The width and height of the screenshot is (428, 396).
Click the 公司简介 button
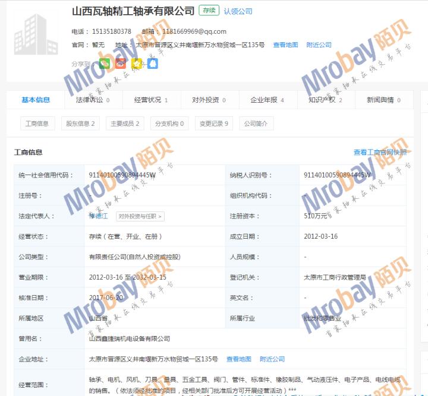(256, 123)
